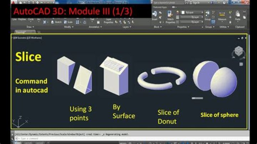The height and width of the screenshot is (144, 257).
Task: Expand the Annotation panel dropdown
Action: (95, 27)
